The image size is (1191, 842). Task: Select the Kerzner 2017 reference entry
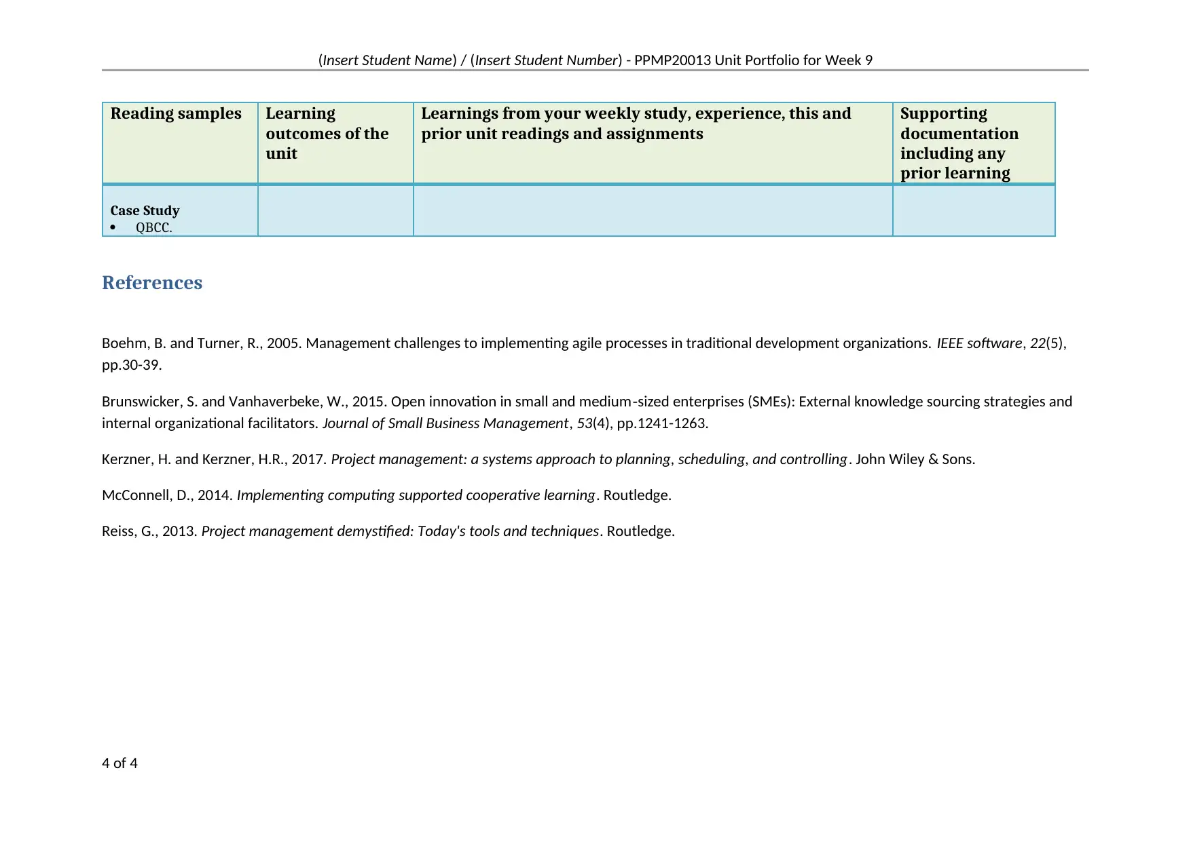[x=538, y=459]
